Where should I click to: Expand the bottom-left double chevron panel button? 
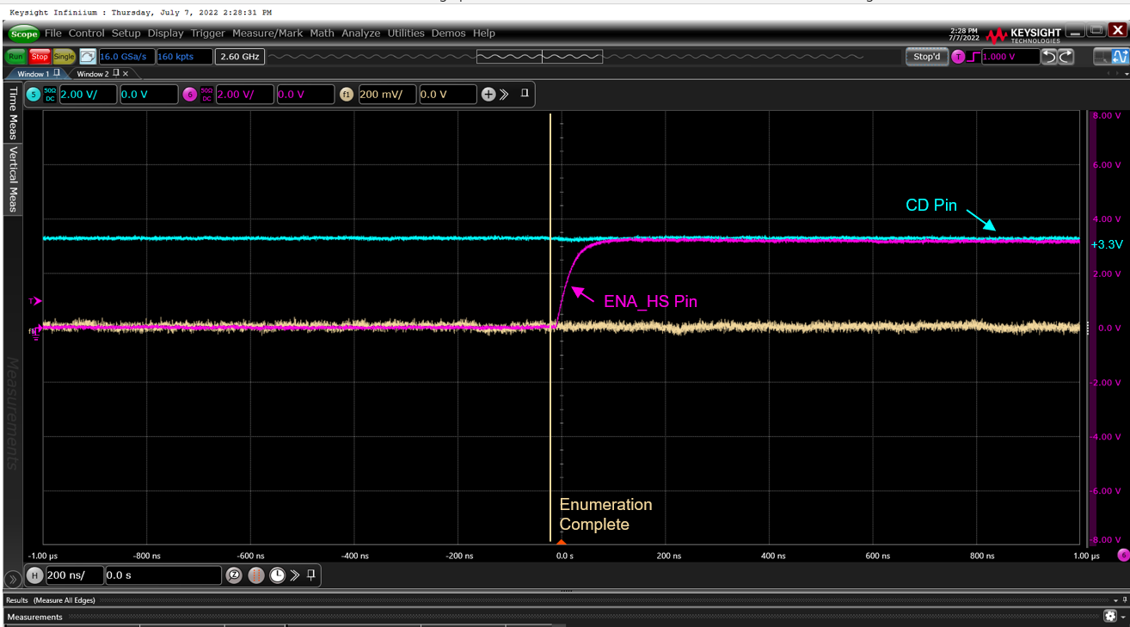pyautogui.click(x=12, y=579)
